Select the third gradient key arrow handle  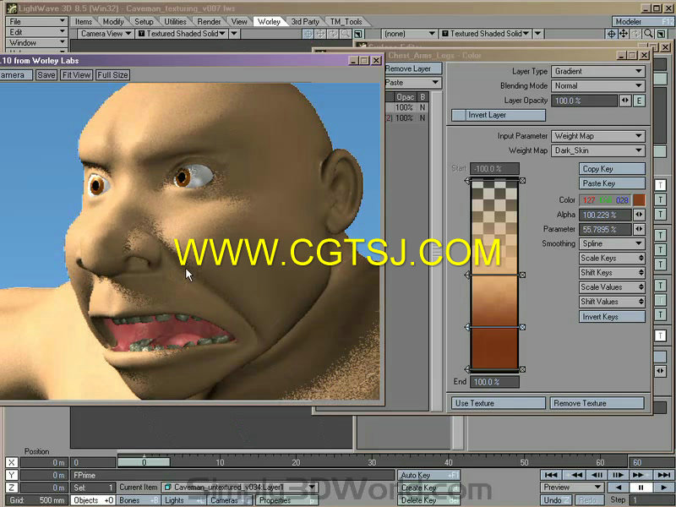tap(467, 327)
